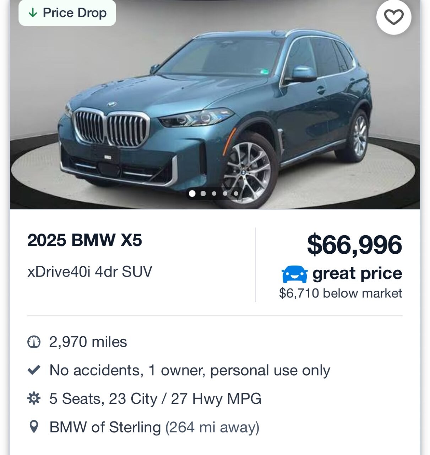Open the 2025 BMW X5 listing title

pos(85,240)
